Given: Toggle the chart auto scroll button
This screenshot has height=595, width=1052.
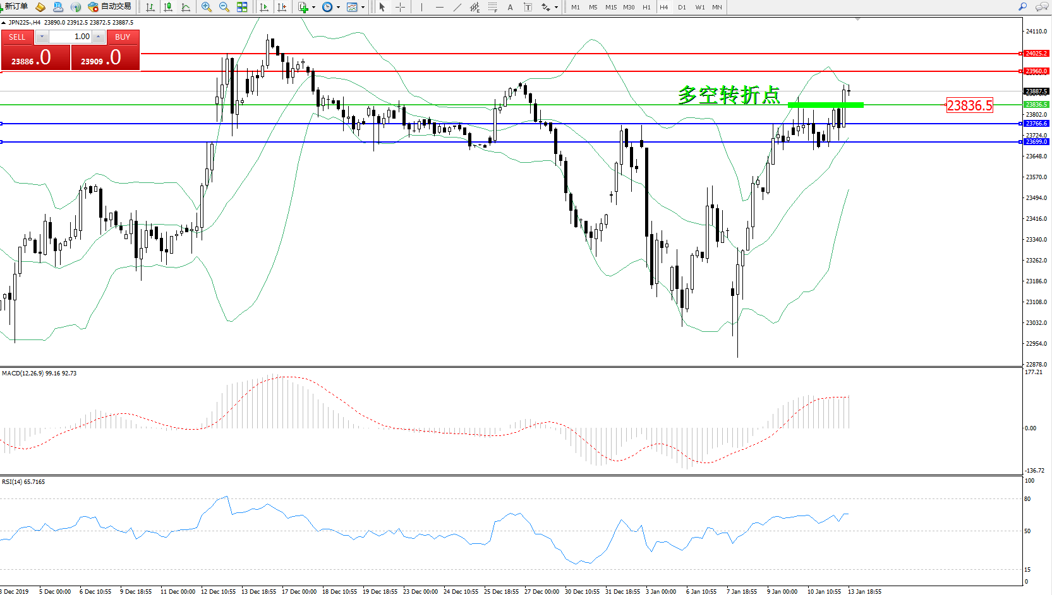Looking at the screenshot, I should [264, 7].
